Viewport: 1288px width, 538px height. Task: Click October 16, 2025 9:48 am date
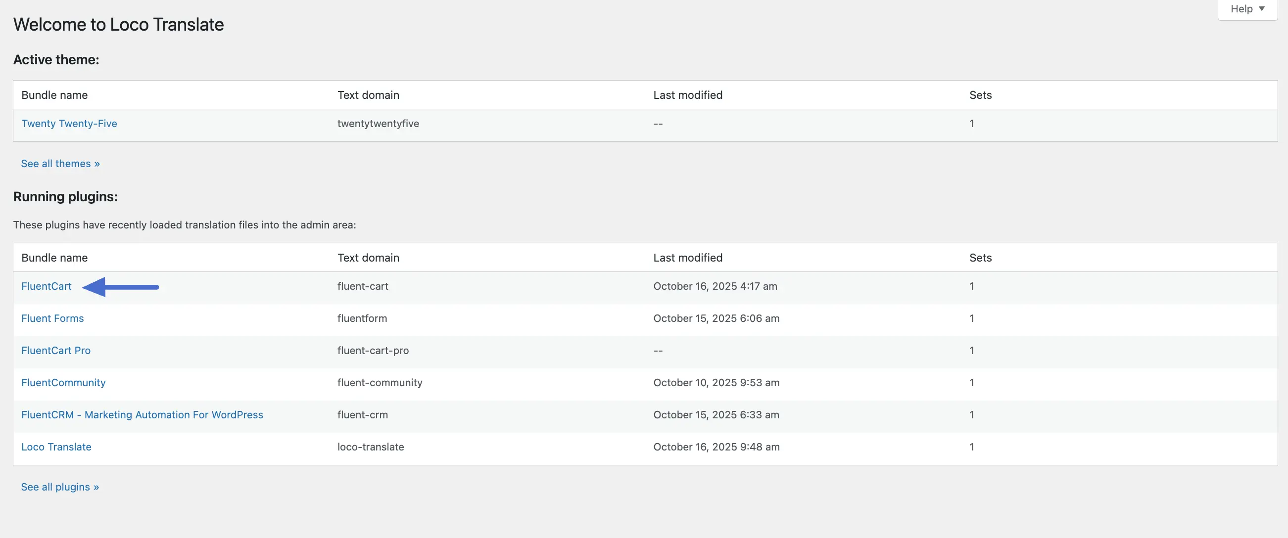click(x=716, y=447)
